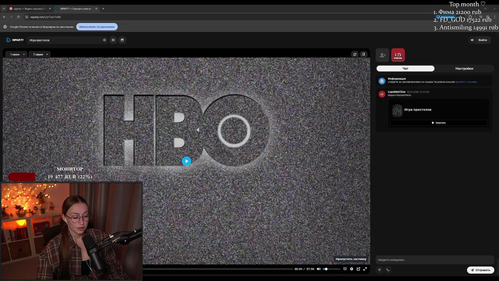Go back in the browser
Viewport: 499px width, 281px height.
click(x=4, y=17)
